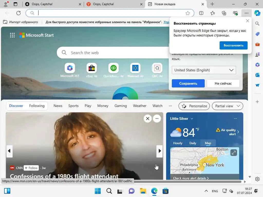Show hidden system tray icons

(206, 191)
